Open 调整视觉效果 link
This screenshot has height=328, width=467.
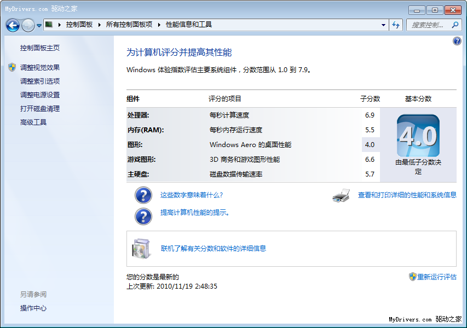coord(40,68)
